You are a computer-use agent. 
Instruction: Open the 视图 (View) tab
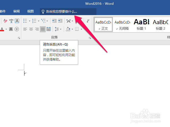[31, 11]
